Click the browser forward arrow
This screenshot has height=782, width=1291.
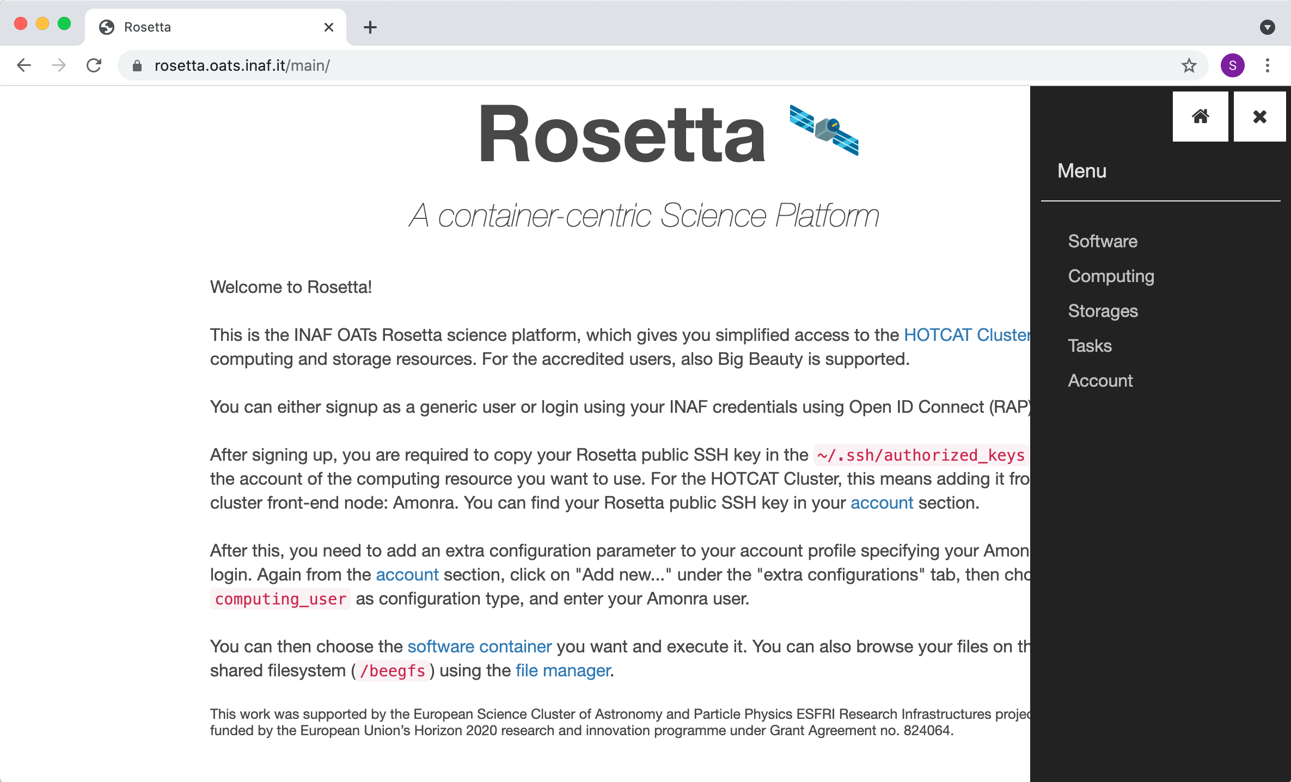pos(59,65)
